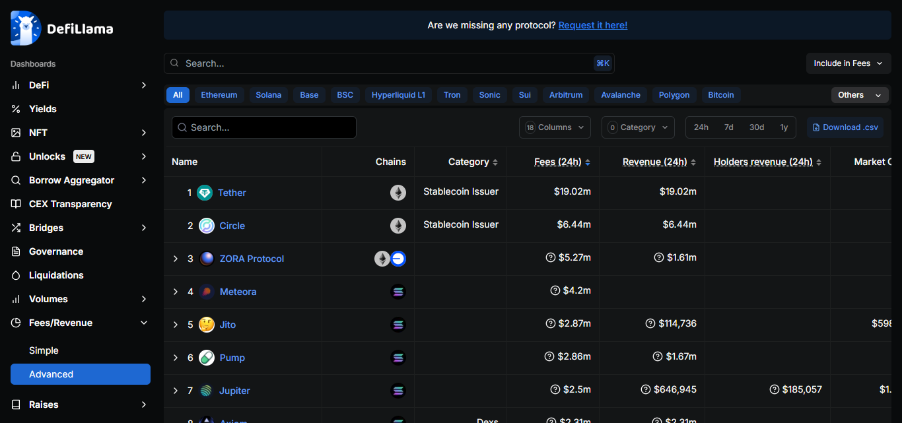Download the .csv file
This screenshot has height=423, width=902.
[x=845, y=127]
